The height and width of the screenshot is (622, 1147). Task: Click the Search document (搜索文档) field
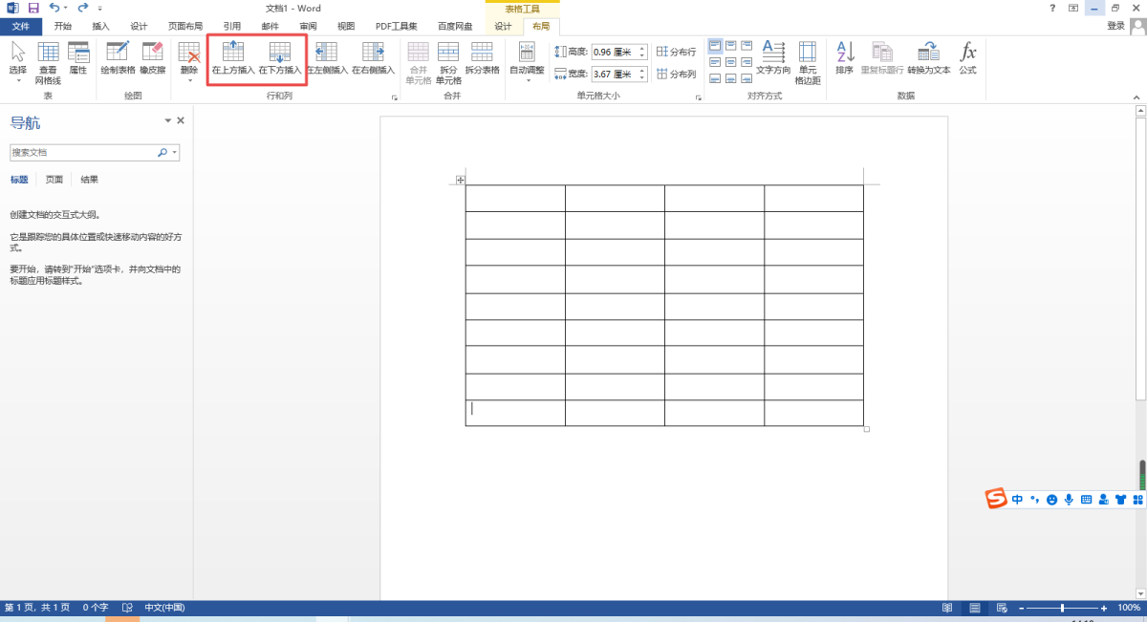coord(84,152)
